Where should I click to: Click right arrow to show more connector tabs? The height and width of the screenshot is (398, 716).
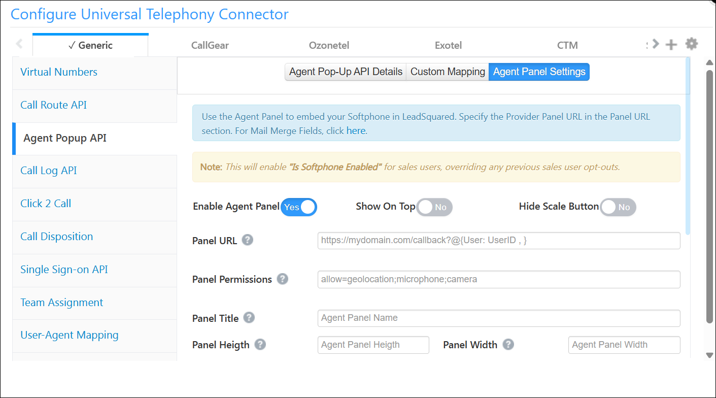[656, 44]
